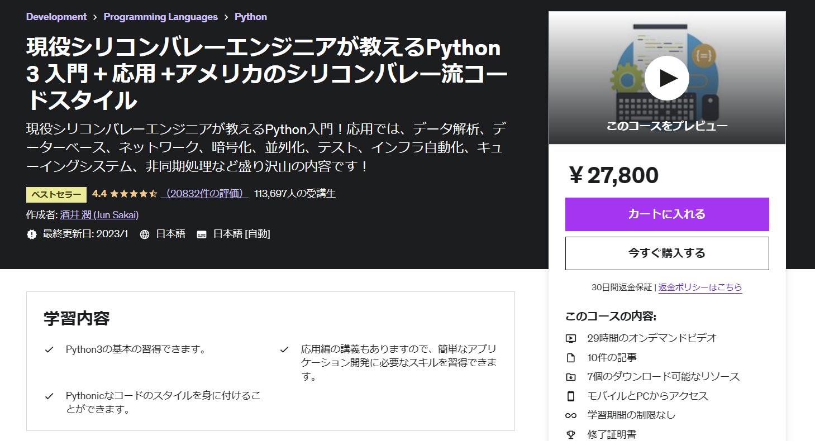Click the subtitles icon beside 日本語 [自動]

(202, 233)
